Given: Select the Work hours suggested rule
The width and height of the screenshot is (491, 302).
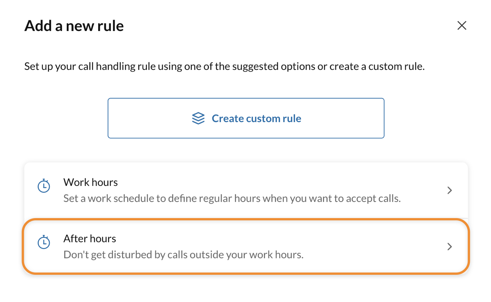Looking at the screenshot, I should (x=246, y=190).
